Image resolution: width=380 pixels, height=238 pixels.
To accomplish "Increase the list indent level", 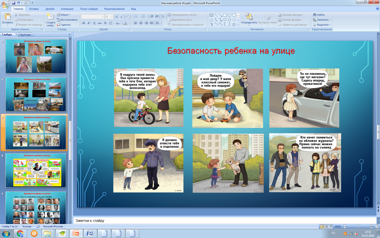I will pos(156,17).
